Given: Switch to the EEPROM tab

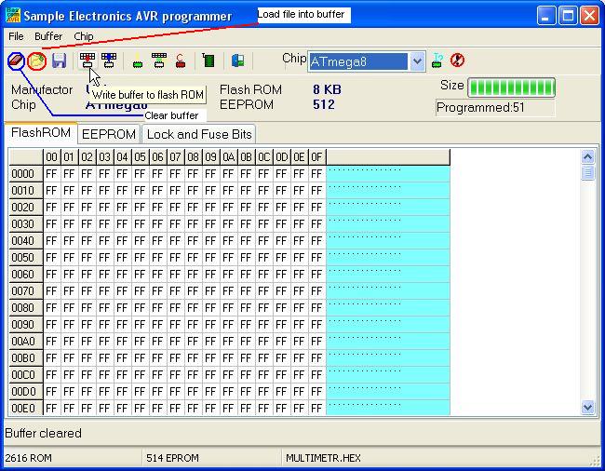Looking at the screenshot, I should (x=109, y=134).
